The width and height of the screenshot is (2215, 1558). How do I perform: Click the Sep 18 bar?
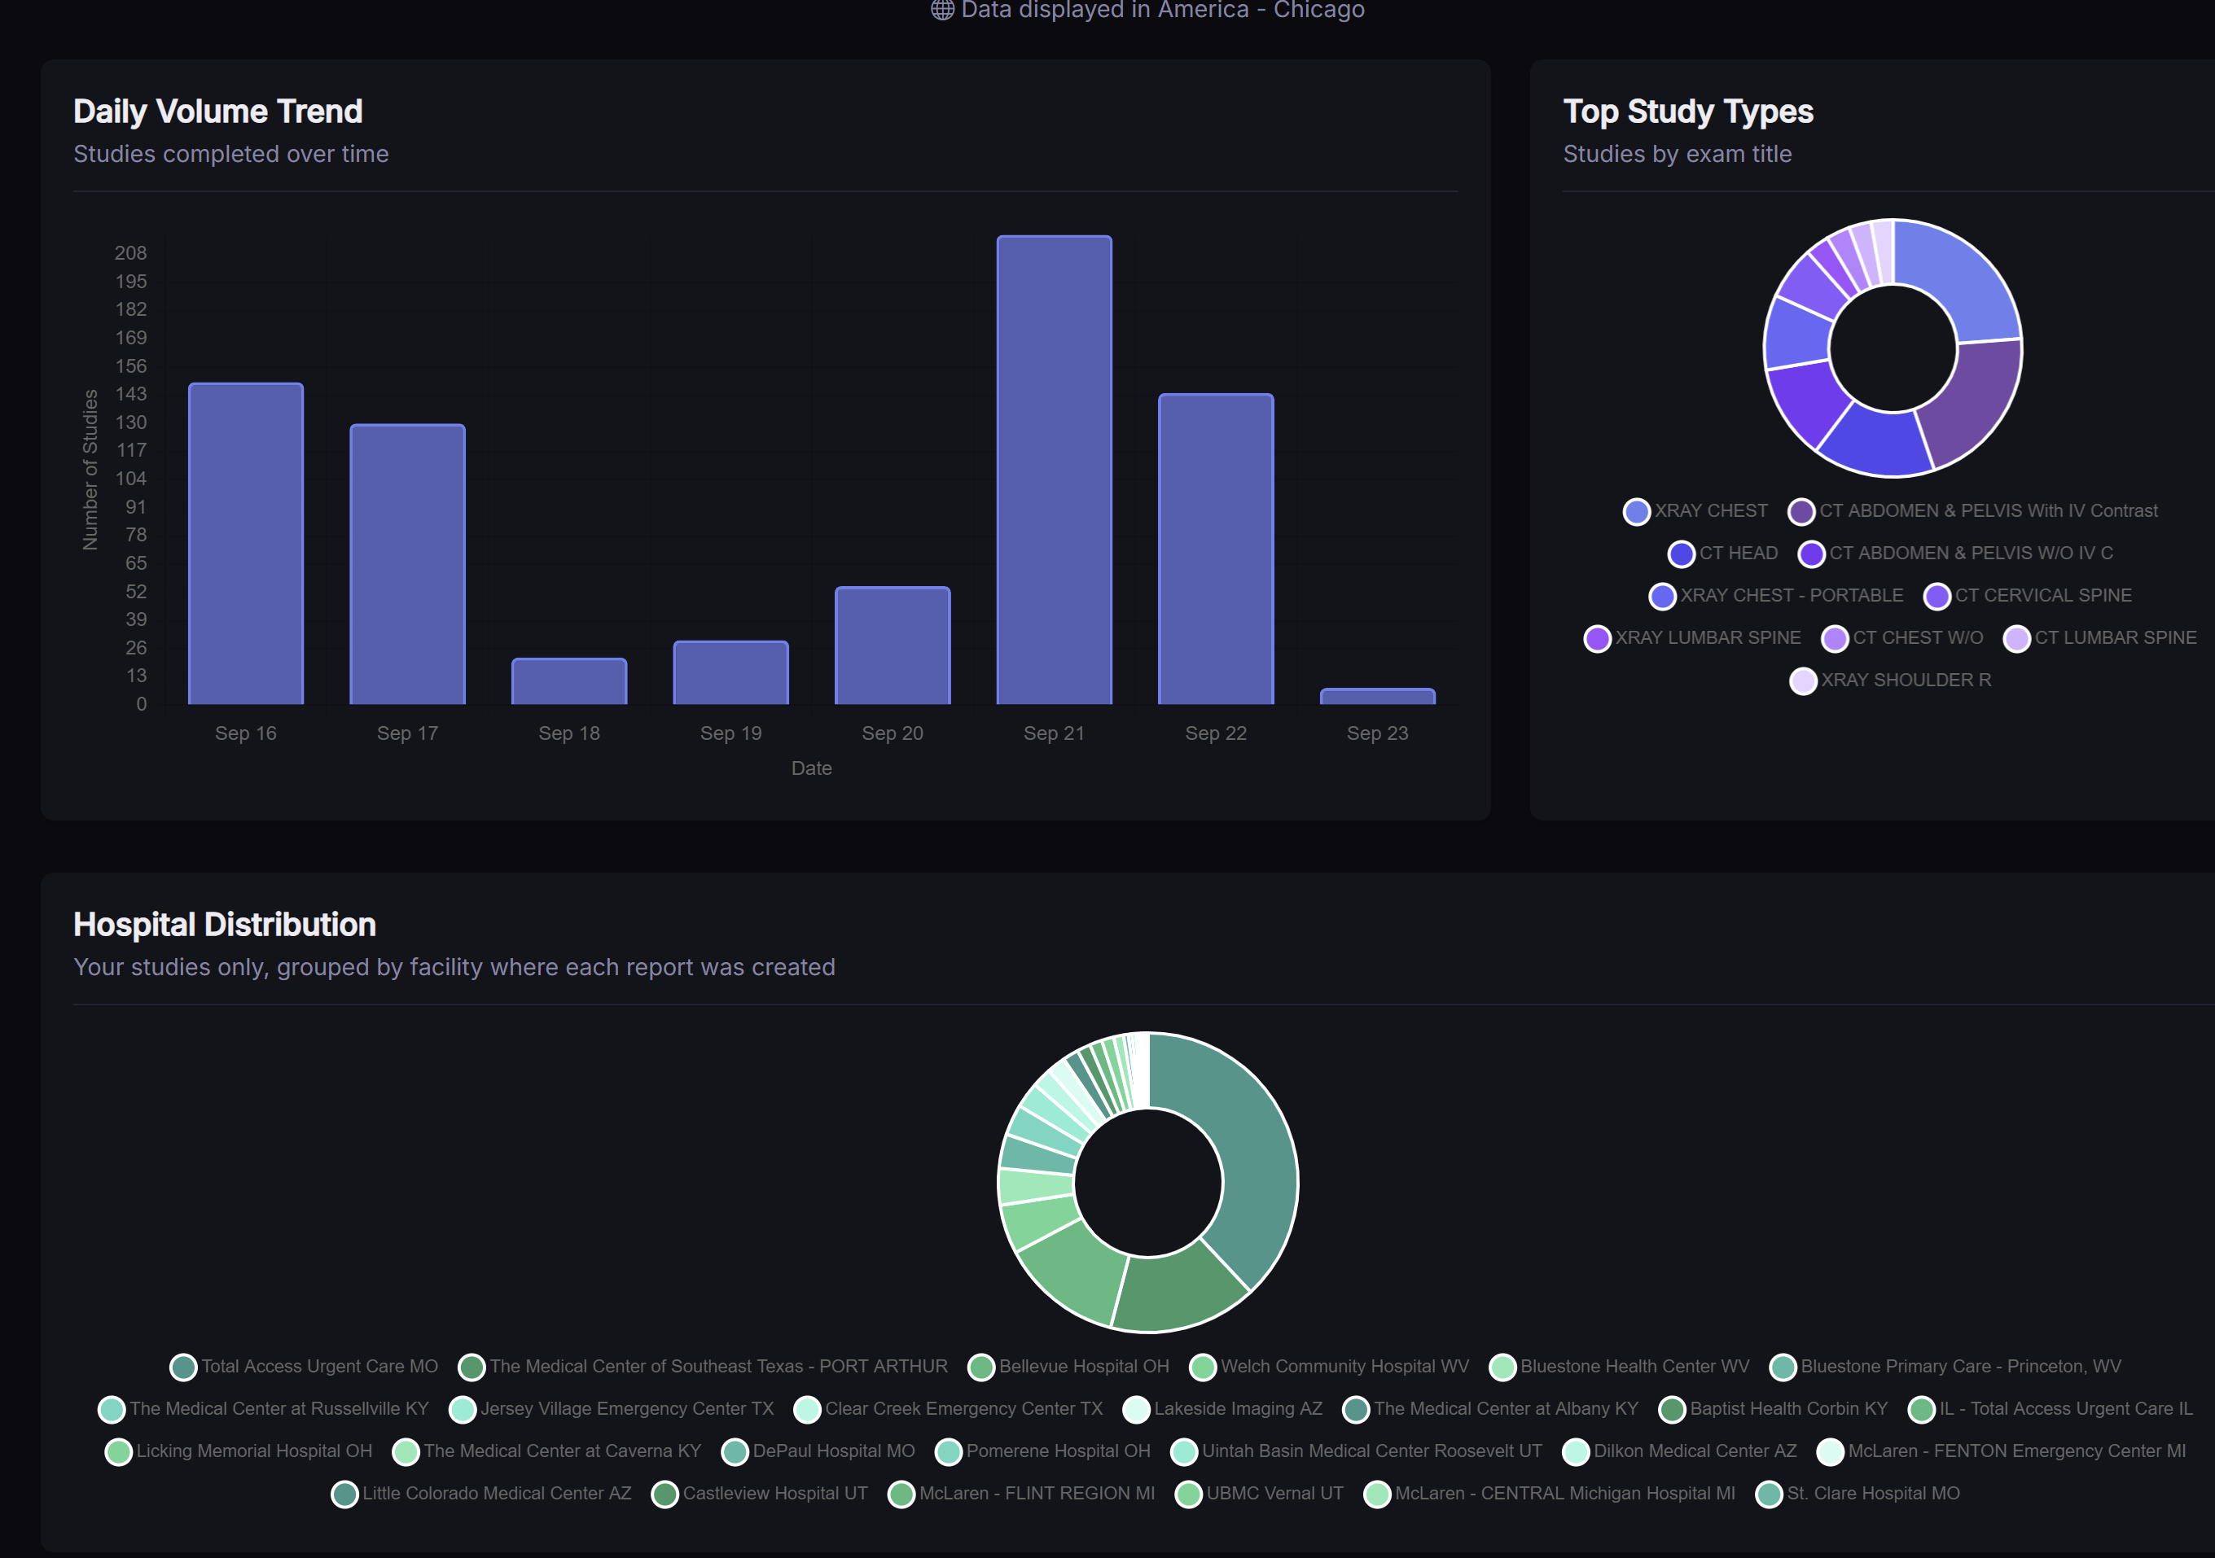569,681
